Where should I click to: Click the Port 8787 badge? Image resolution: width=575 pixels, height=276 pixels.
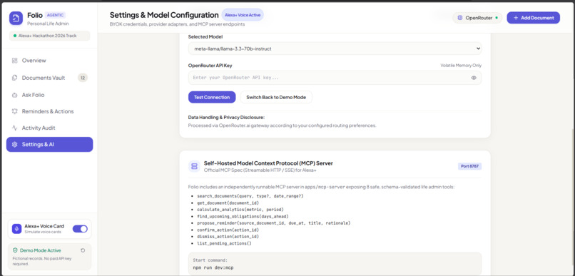point(469,166)
